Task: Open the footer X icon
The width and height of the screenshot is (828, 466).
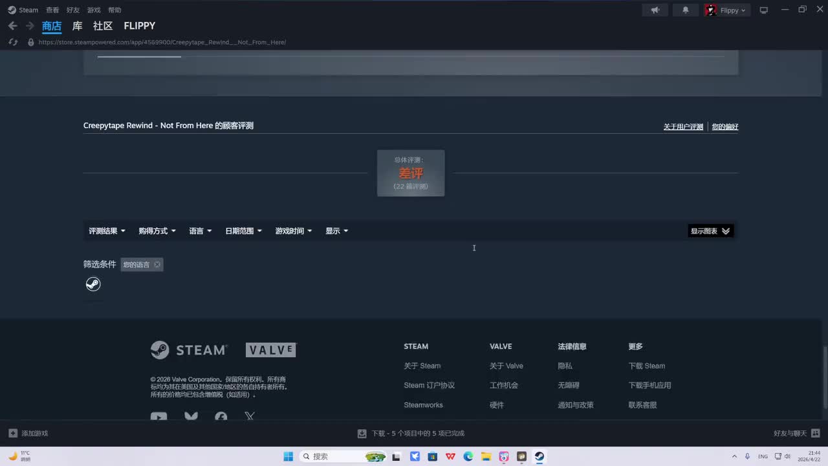Action: [250, 417]
